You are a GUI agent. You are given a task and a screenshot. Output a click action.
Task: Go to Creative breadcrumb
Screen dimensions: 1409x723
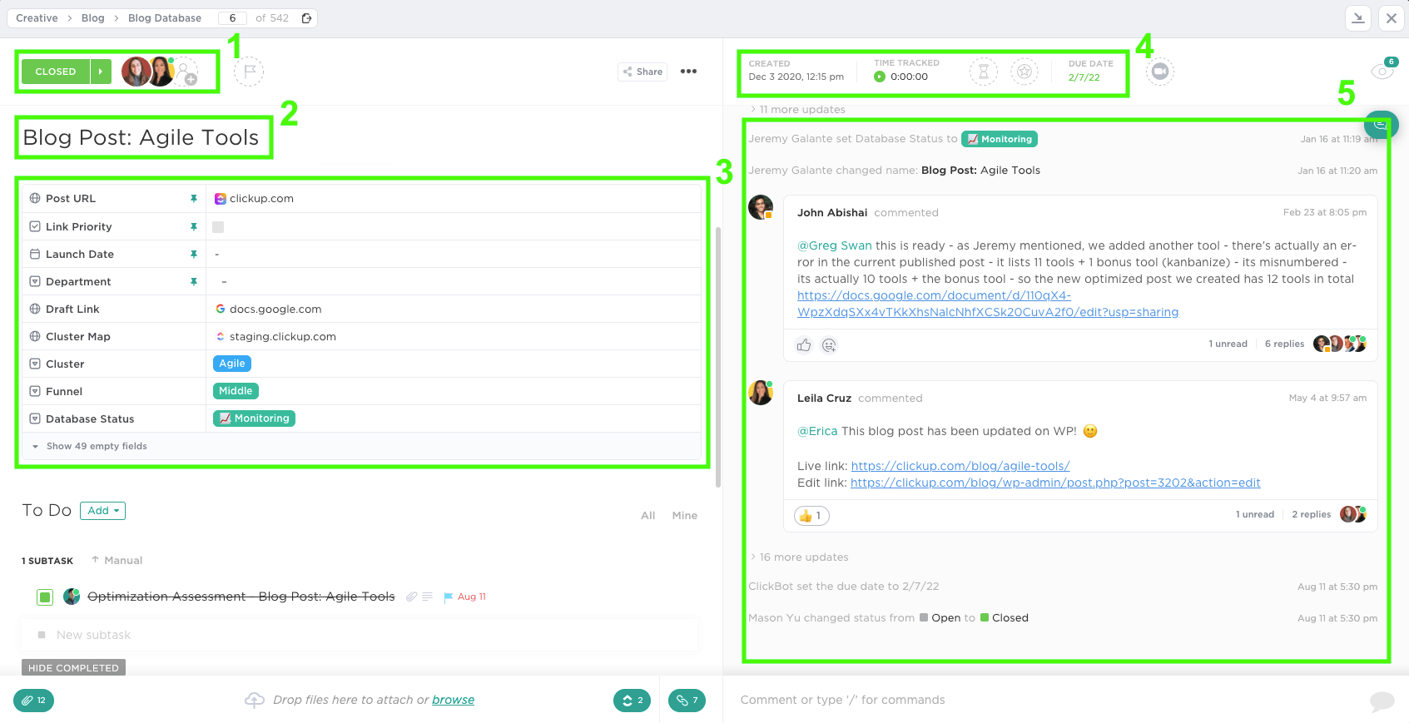[37, 18]
